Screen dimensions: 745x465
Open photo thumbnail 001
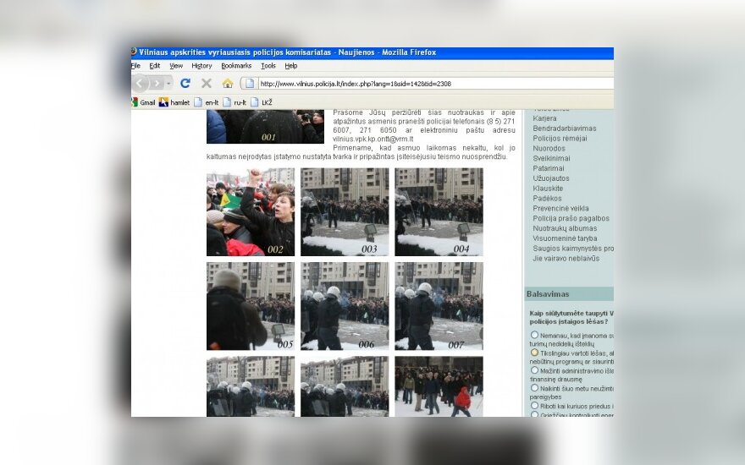[265, 127]
